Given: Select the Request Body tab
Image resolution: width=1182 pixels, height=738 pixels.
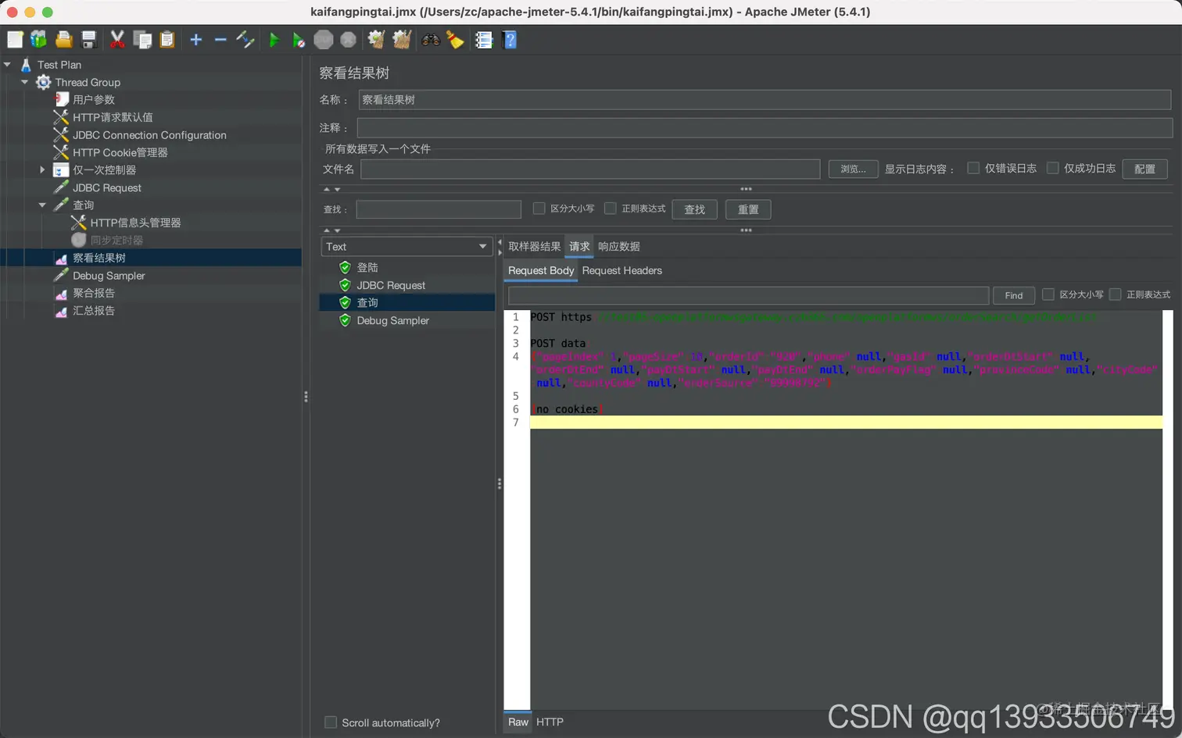Looking at the screenshot, I should tap(541, 270).
